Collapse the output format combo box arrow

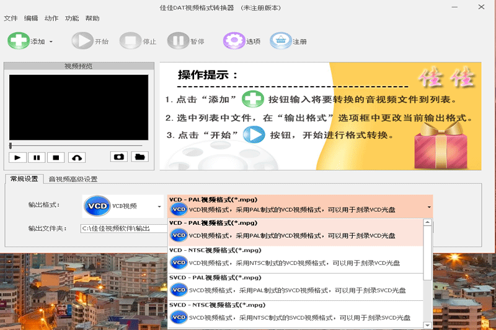click(x=428, y=207)
